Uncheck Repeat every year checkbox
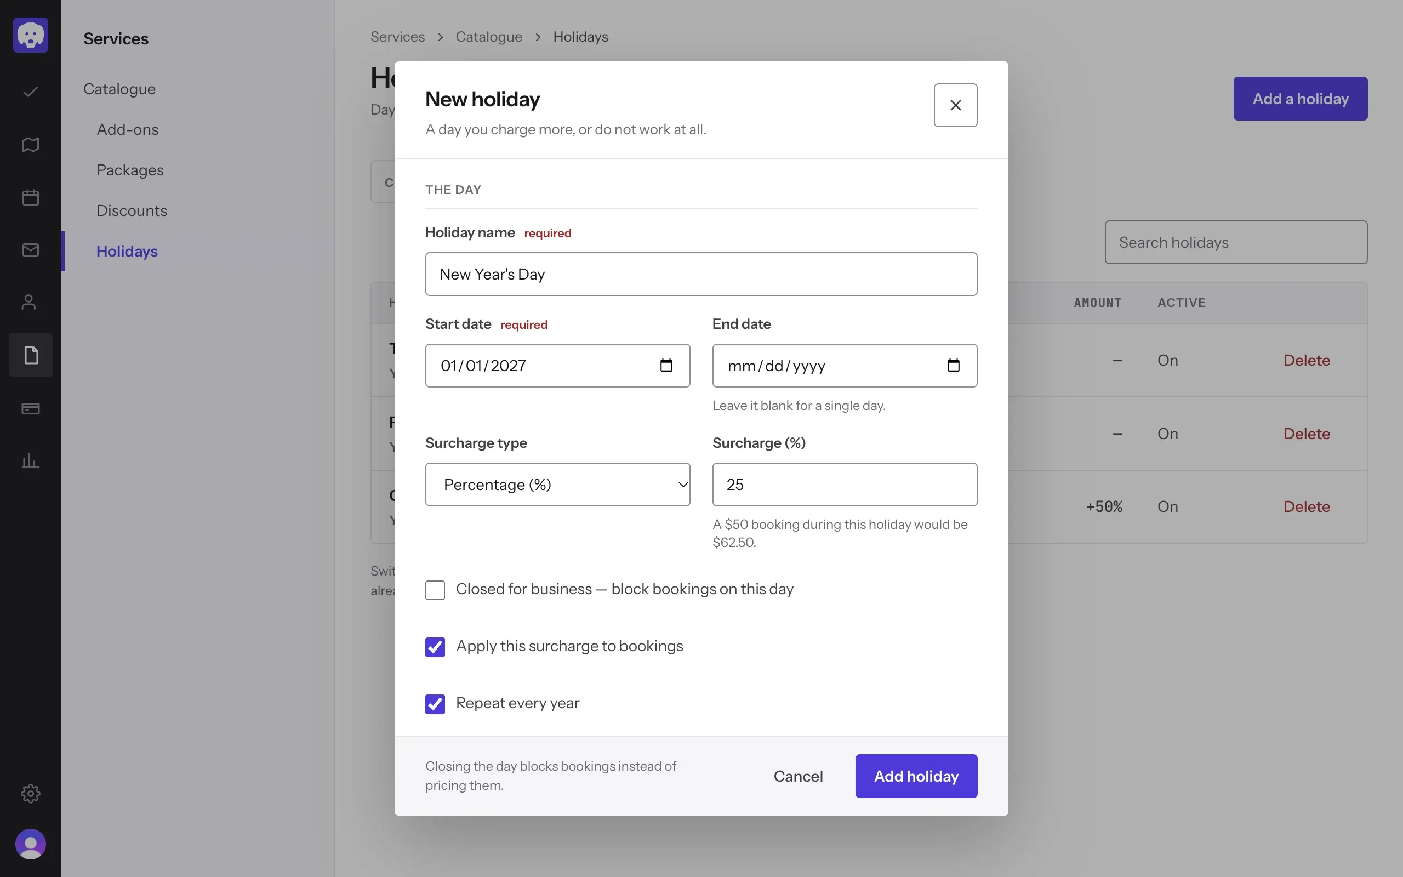This screenshot has width=1403, height=877. [435, 704]
